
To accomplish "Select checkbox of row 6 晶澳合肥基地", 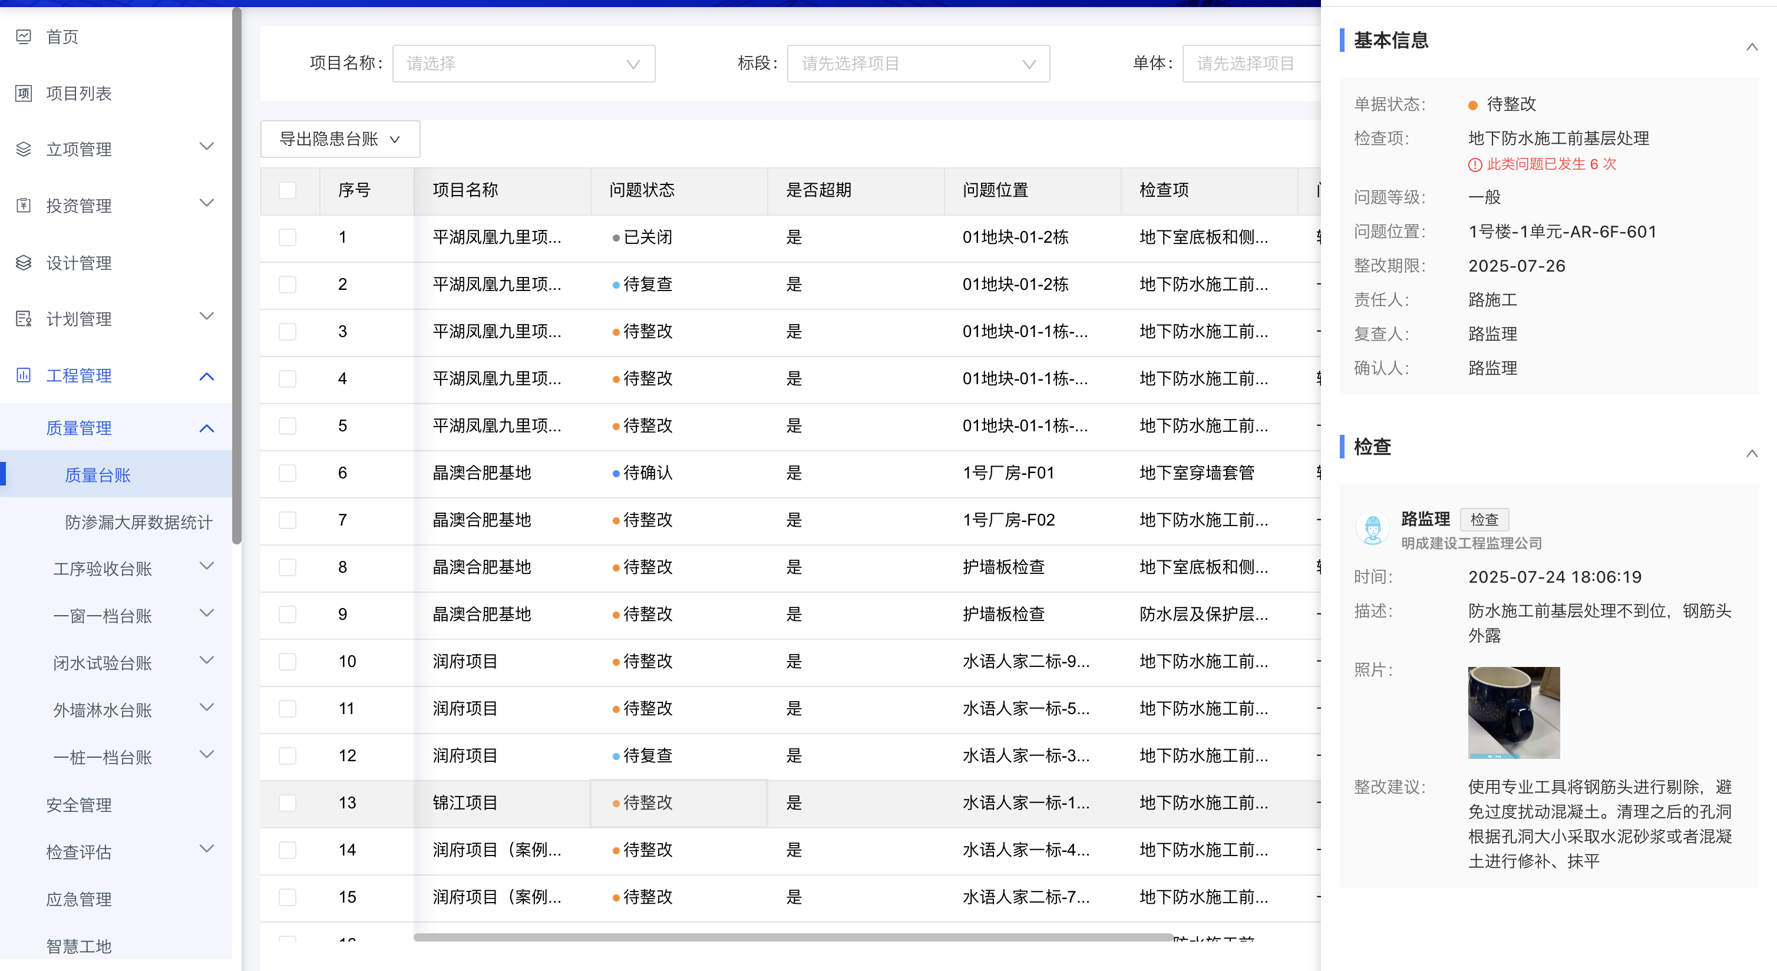I will 288,473.
